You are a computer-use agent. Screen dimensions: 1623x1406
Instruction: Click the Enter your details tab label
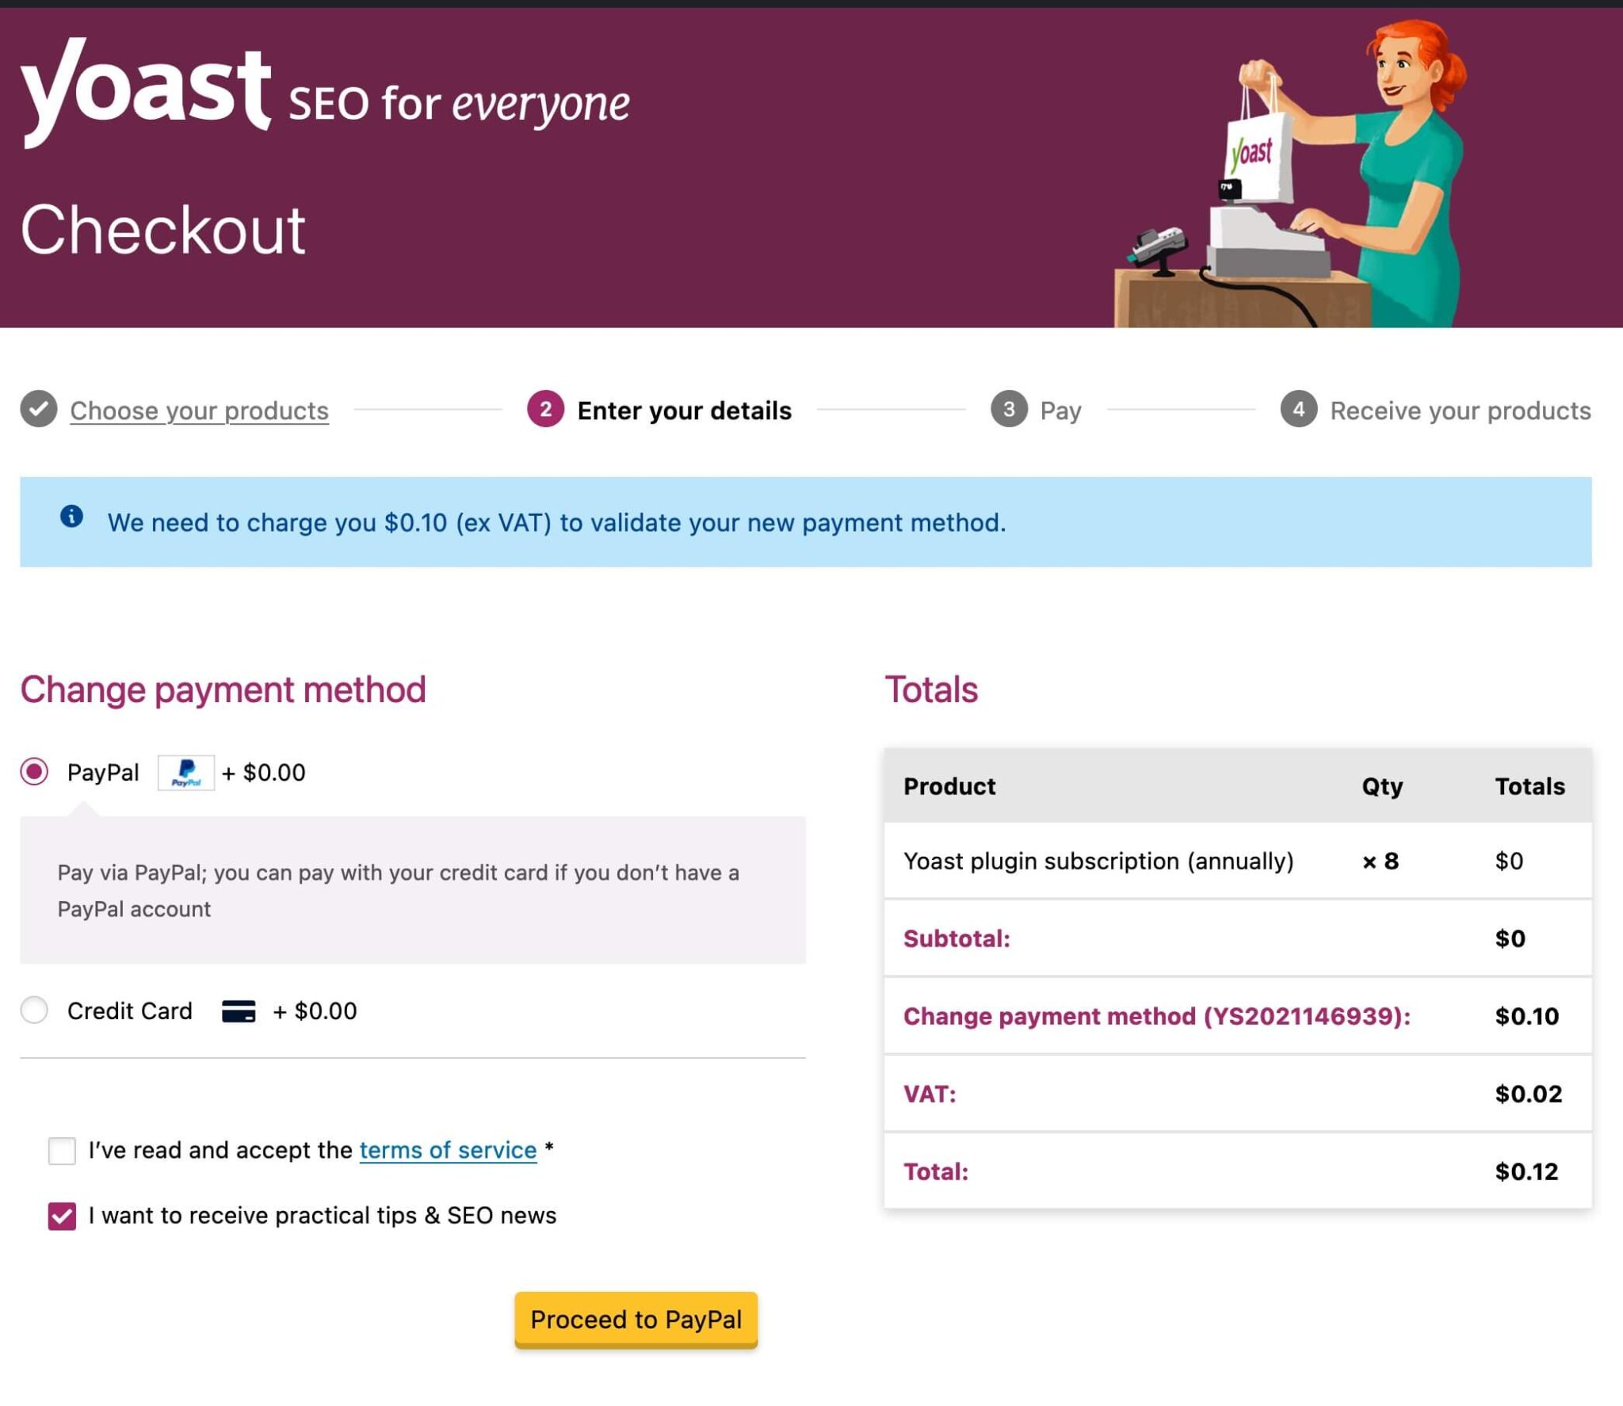pos(684,410)
